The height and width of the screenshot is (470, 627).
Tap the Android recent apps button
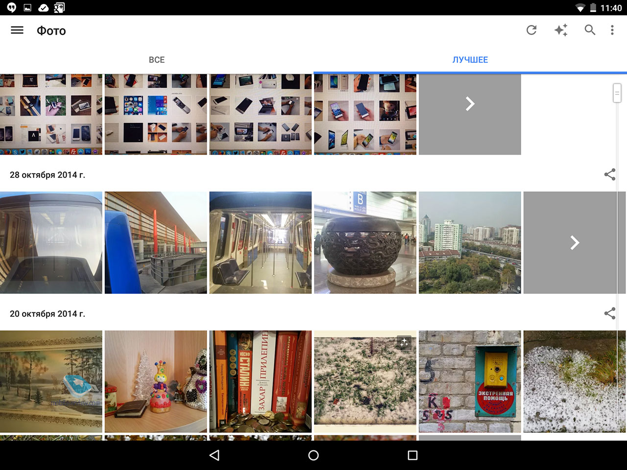(412, 455)
